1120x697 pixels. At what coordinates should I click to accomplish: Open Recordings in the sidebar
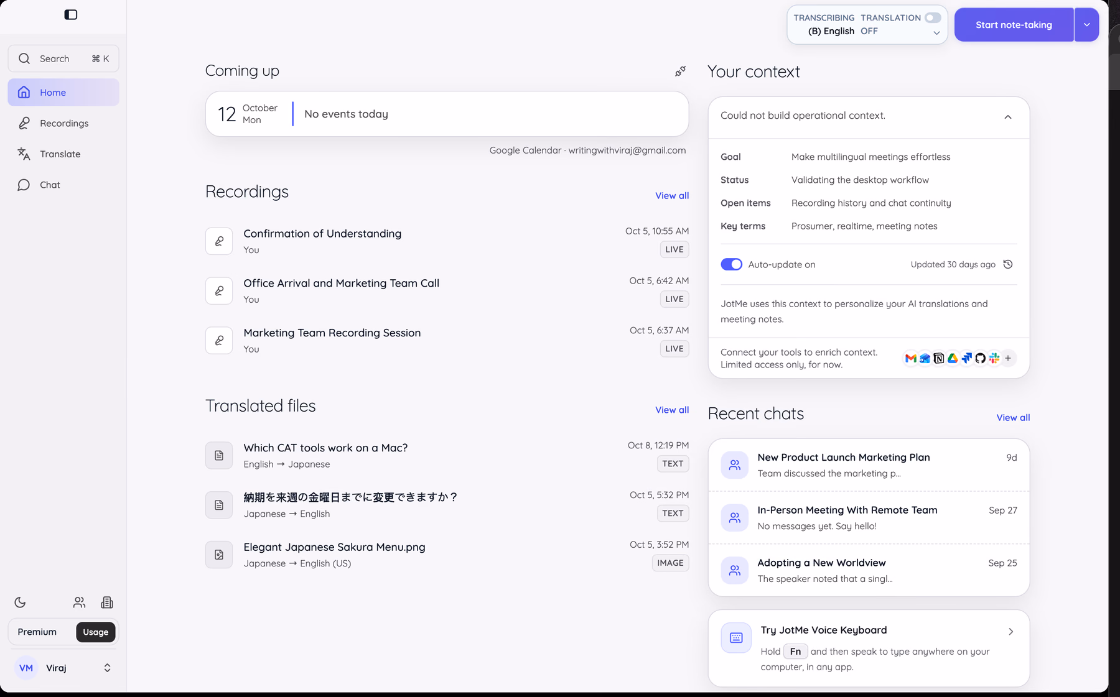point(63,123)
